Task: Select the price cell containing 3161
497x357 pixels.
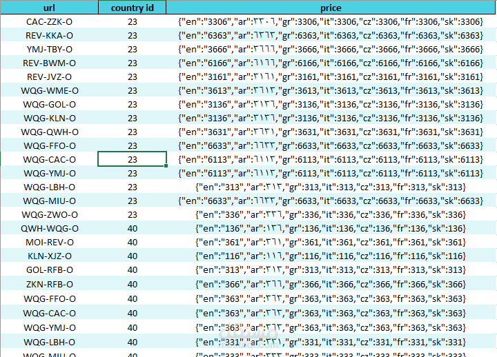Action: 331,77
